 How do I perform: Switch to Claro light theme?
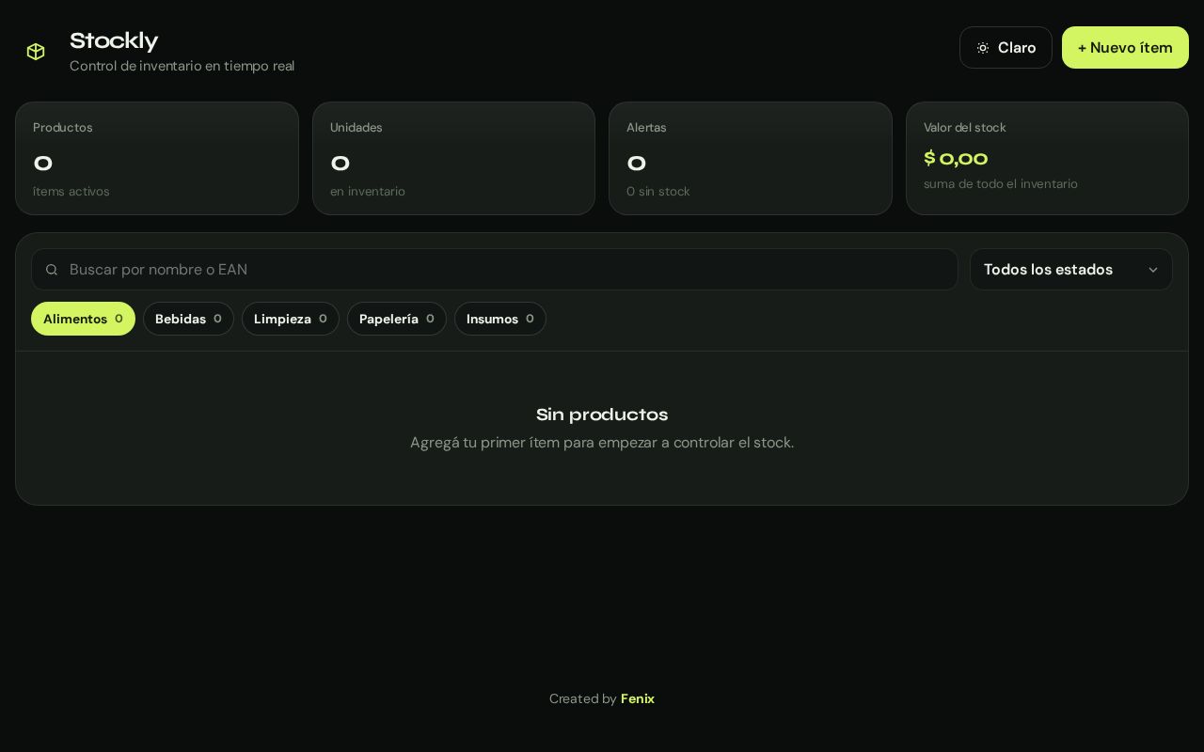coord(1006,48)
